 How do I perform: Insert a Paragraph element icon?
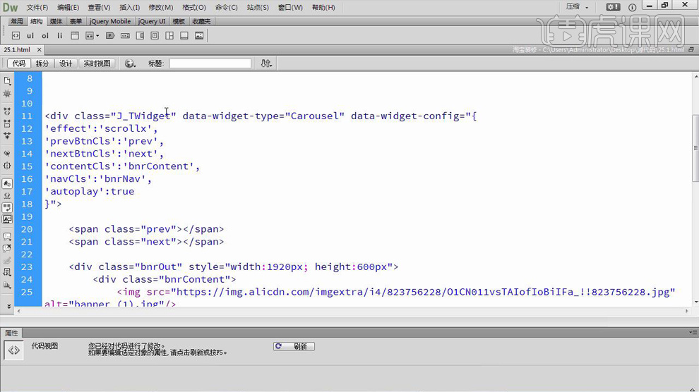click(x=110, y=35)
